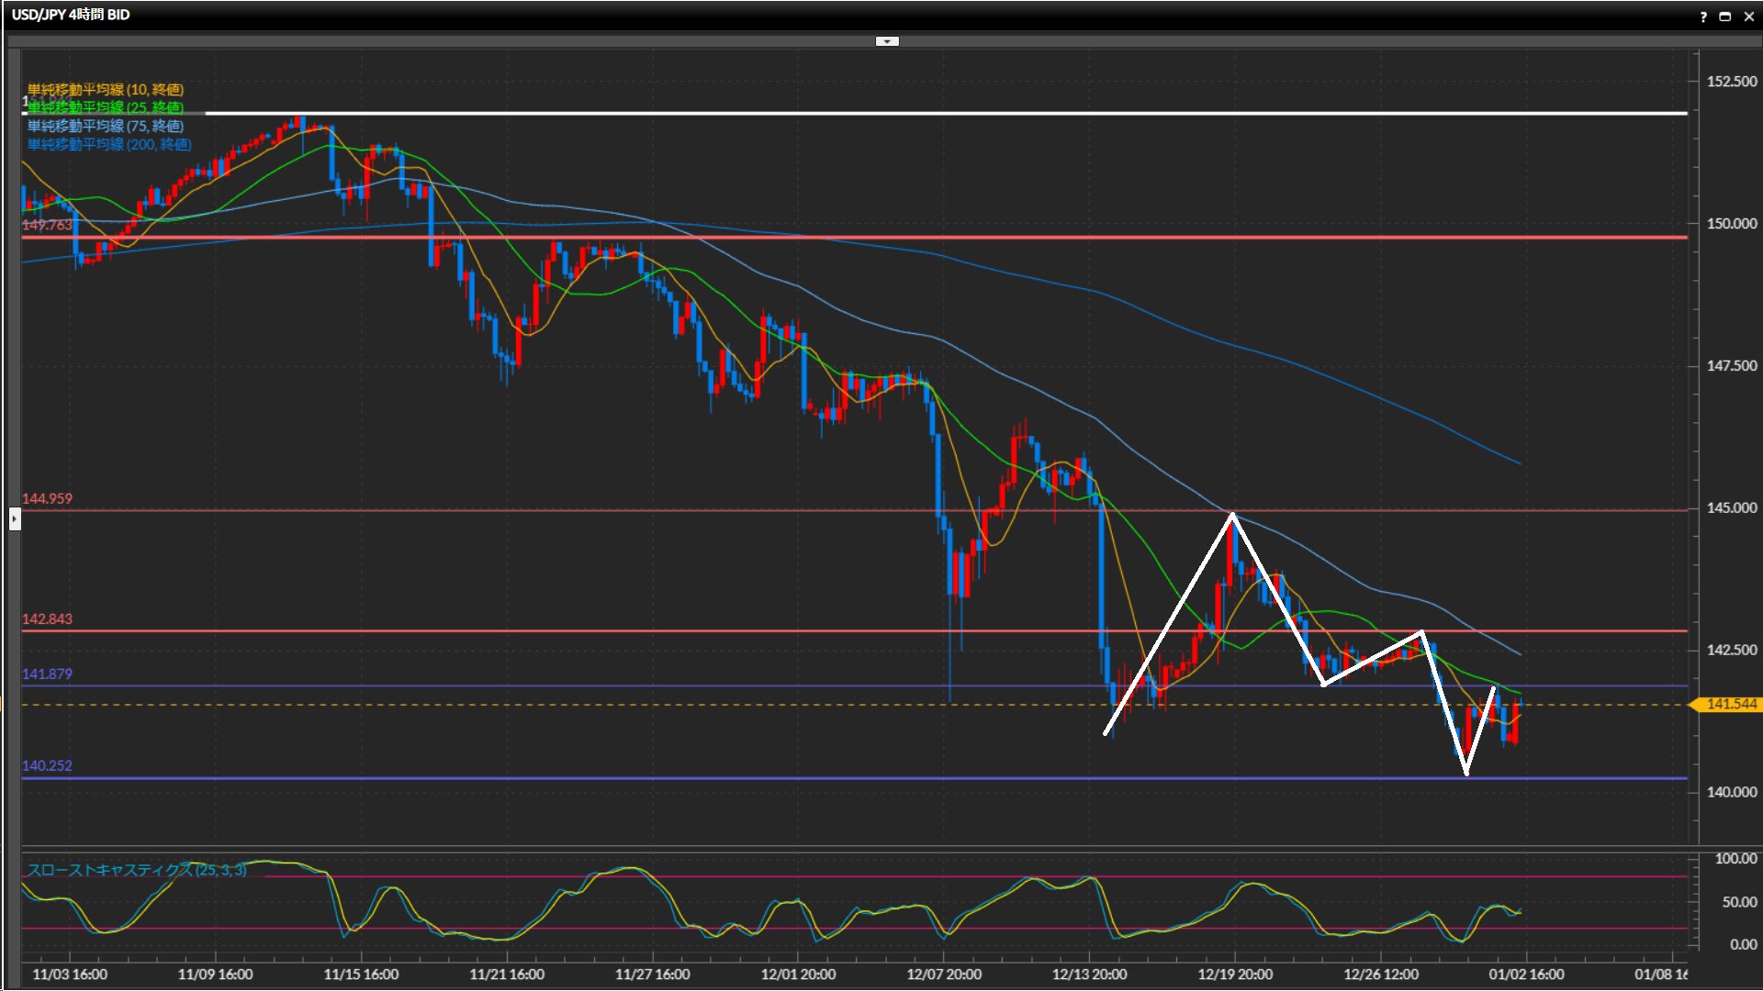The image size is (1763, 991).
Task: Select the 200-period moving average label
Action: 109,144
